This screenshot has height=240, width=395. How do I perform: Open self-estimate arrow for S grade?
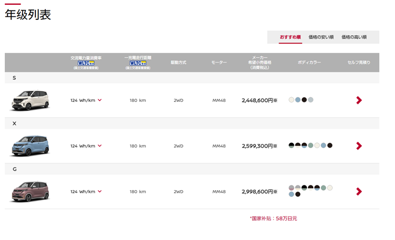[x=359, y=100]
